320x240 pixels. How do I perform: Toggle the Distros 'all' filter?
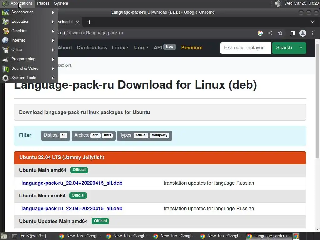(63, 135)
